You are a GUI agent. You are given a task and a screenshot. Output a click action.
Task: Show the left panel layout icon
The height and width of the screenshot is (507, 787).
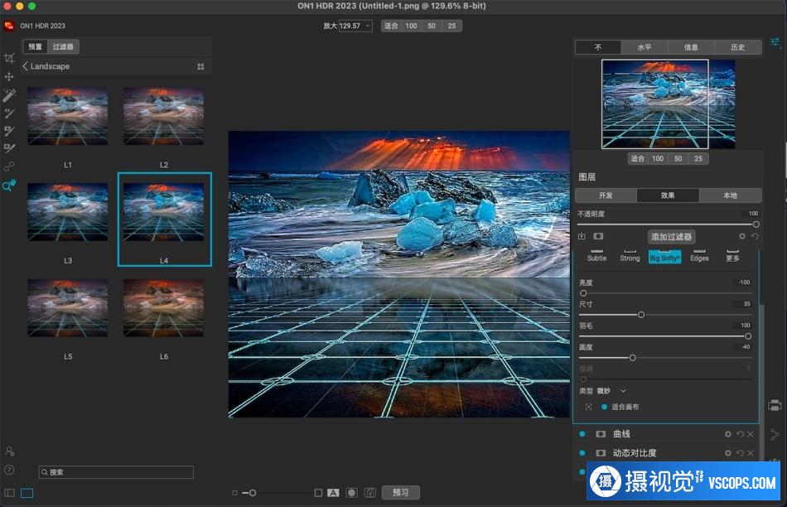pos(10,493)
